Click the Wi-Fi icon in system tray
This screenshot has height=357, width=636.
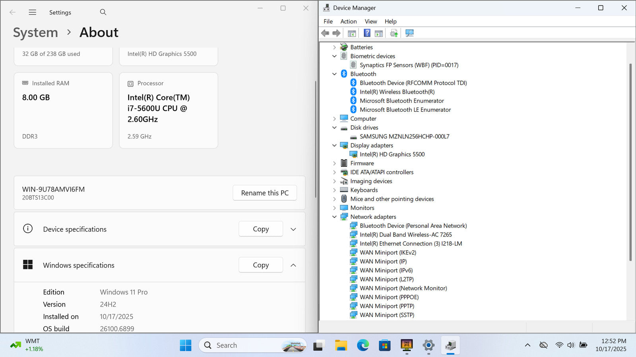[559, 345]
